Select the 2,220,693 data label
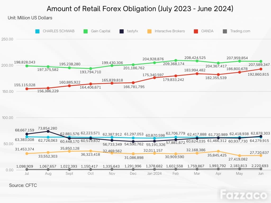The image size is (271, 203). [260, 166]
